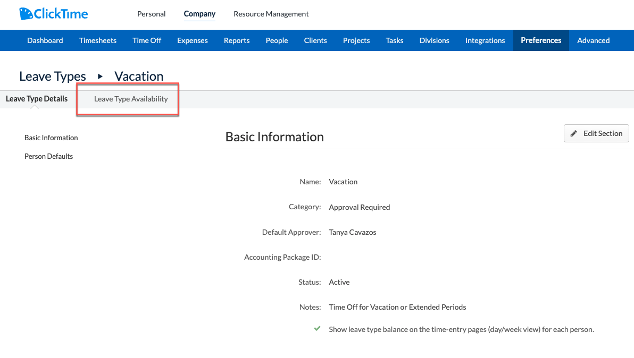Open the Advanced tab
This screenshot has height=358, width=634.
593,40
